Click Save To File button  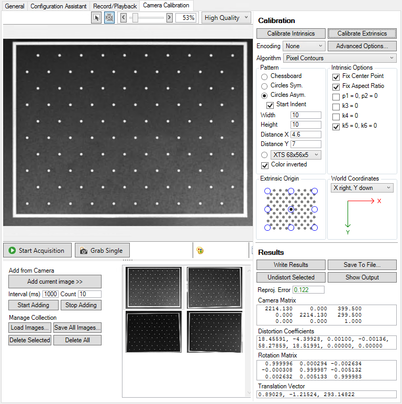(362, 265)
